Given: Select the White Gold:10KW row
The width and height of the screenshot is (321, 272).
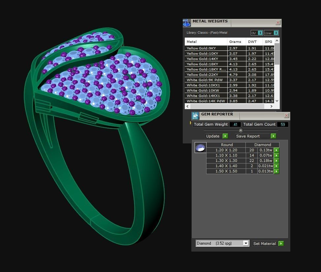Looking at the screenshot, I should pos(230,90).
